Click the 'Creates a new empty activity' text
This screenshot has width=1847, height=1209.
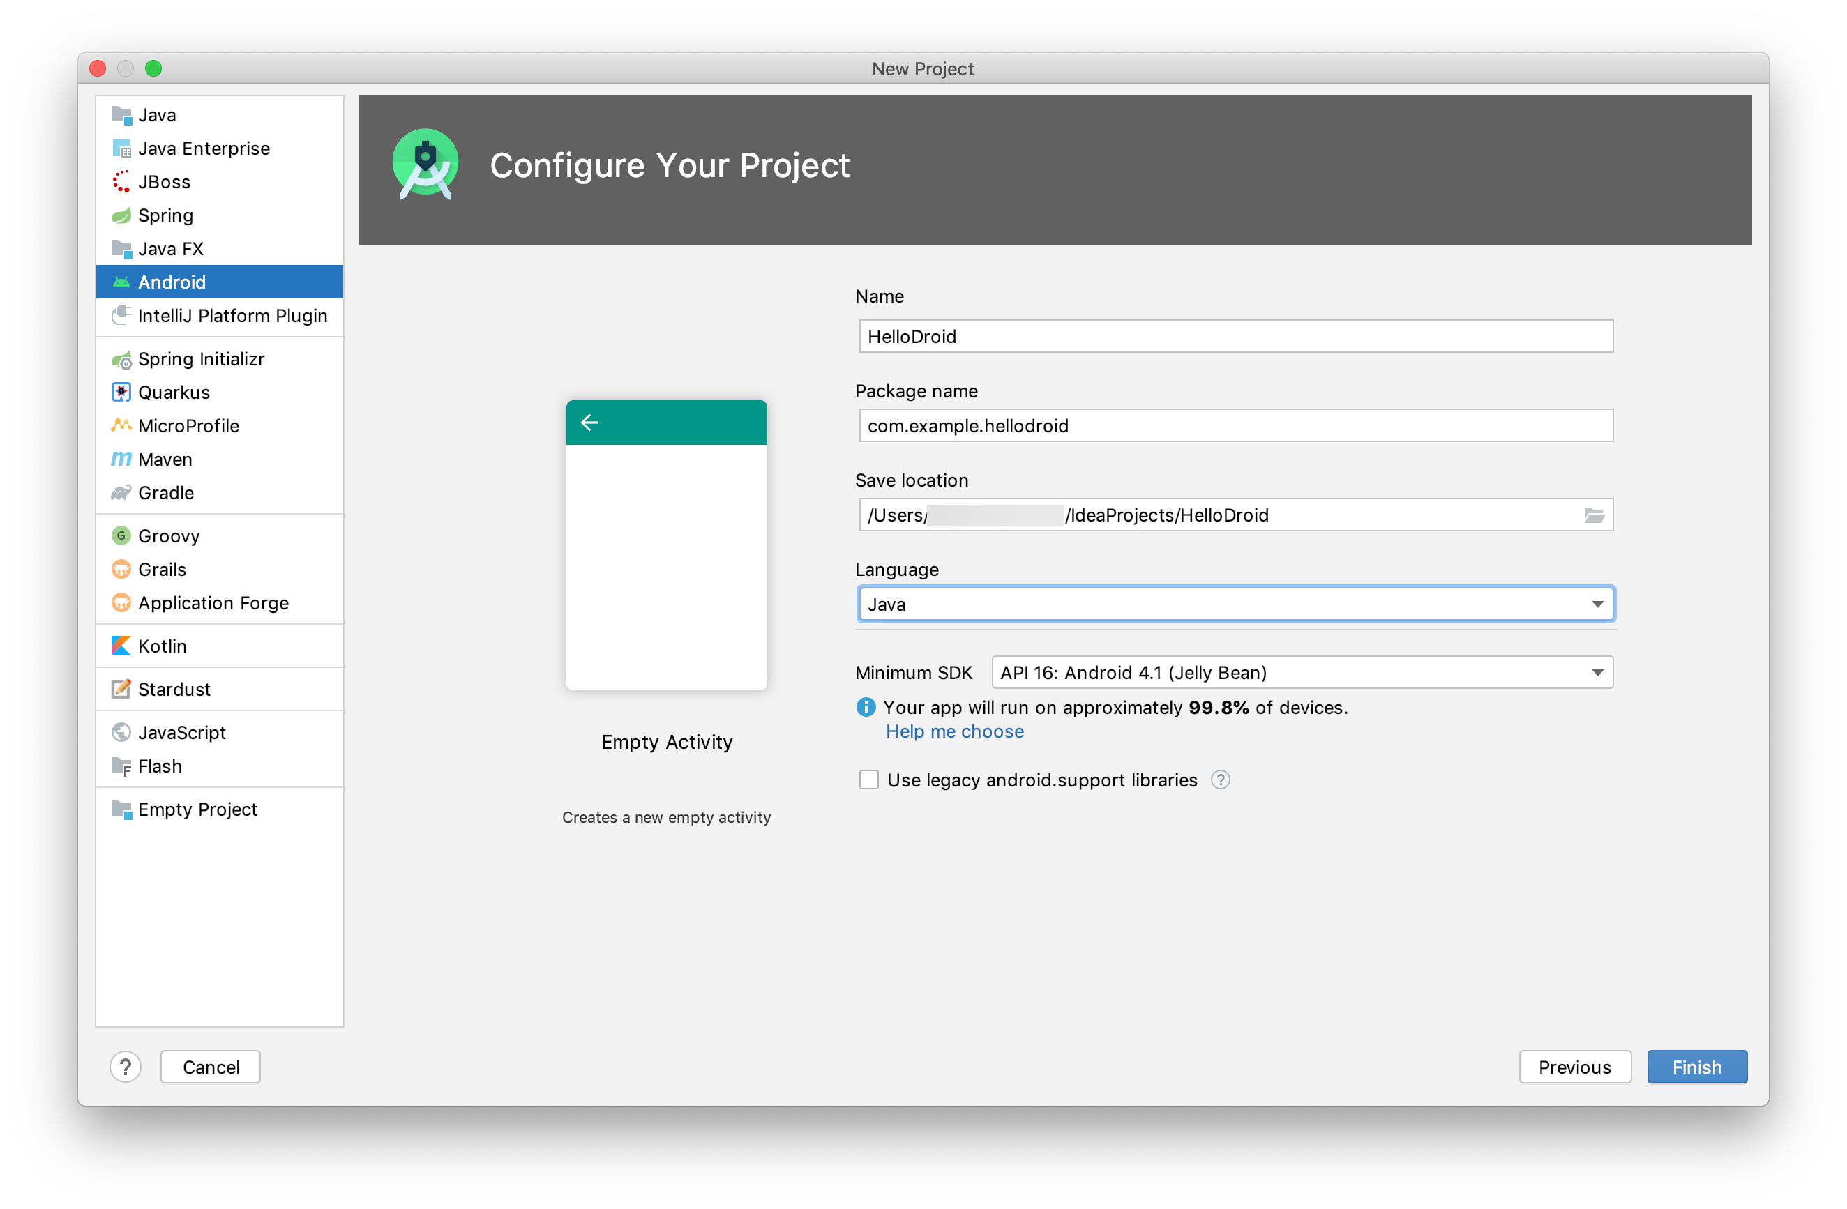(667, 817)
